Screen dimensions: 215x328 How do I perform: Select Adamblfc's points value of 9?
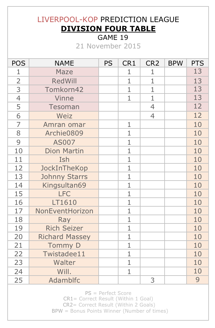pos(198,280)
